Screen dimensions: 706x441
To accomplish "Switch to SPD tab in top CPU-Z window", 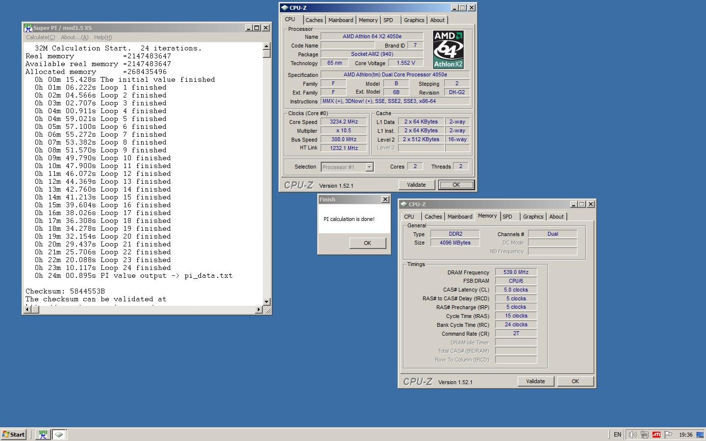I will click(x=388, y=20).
